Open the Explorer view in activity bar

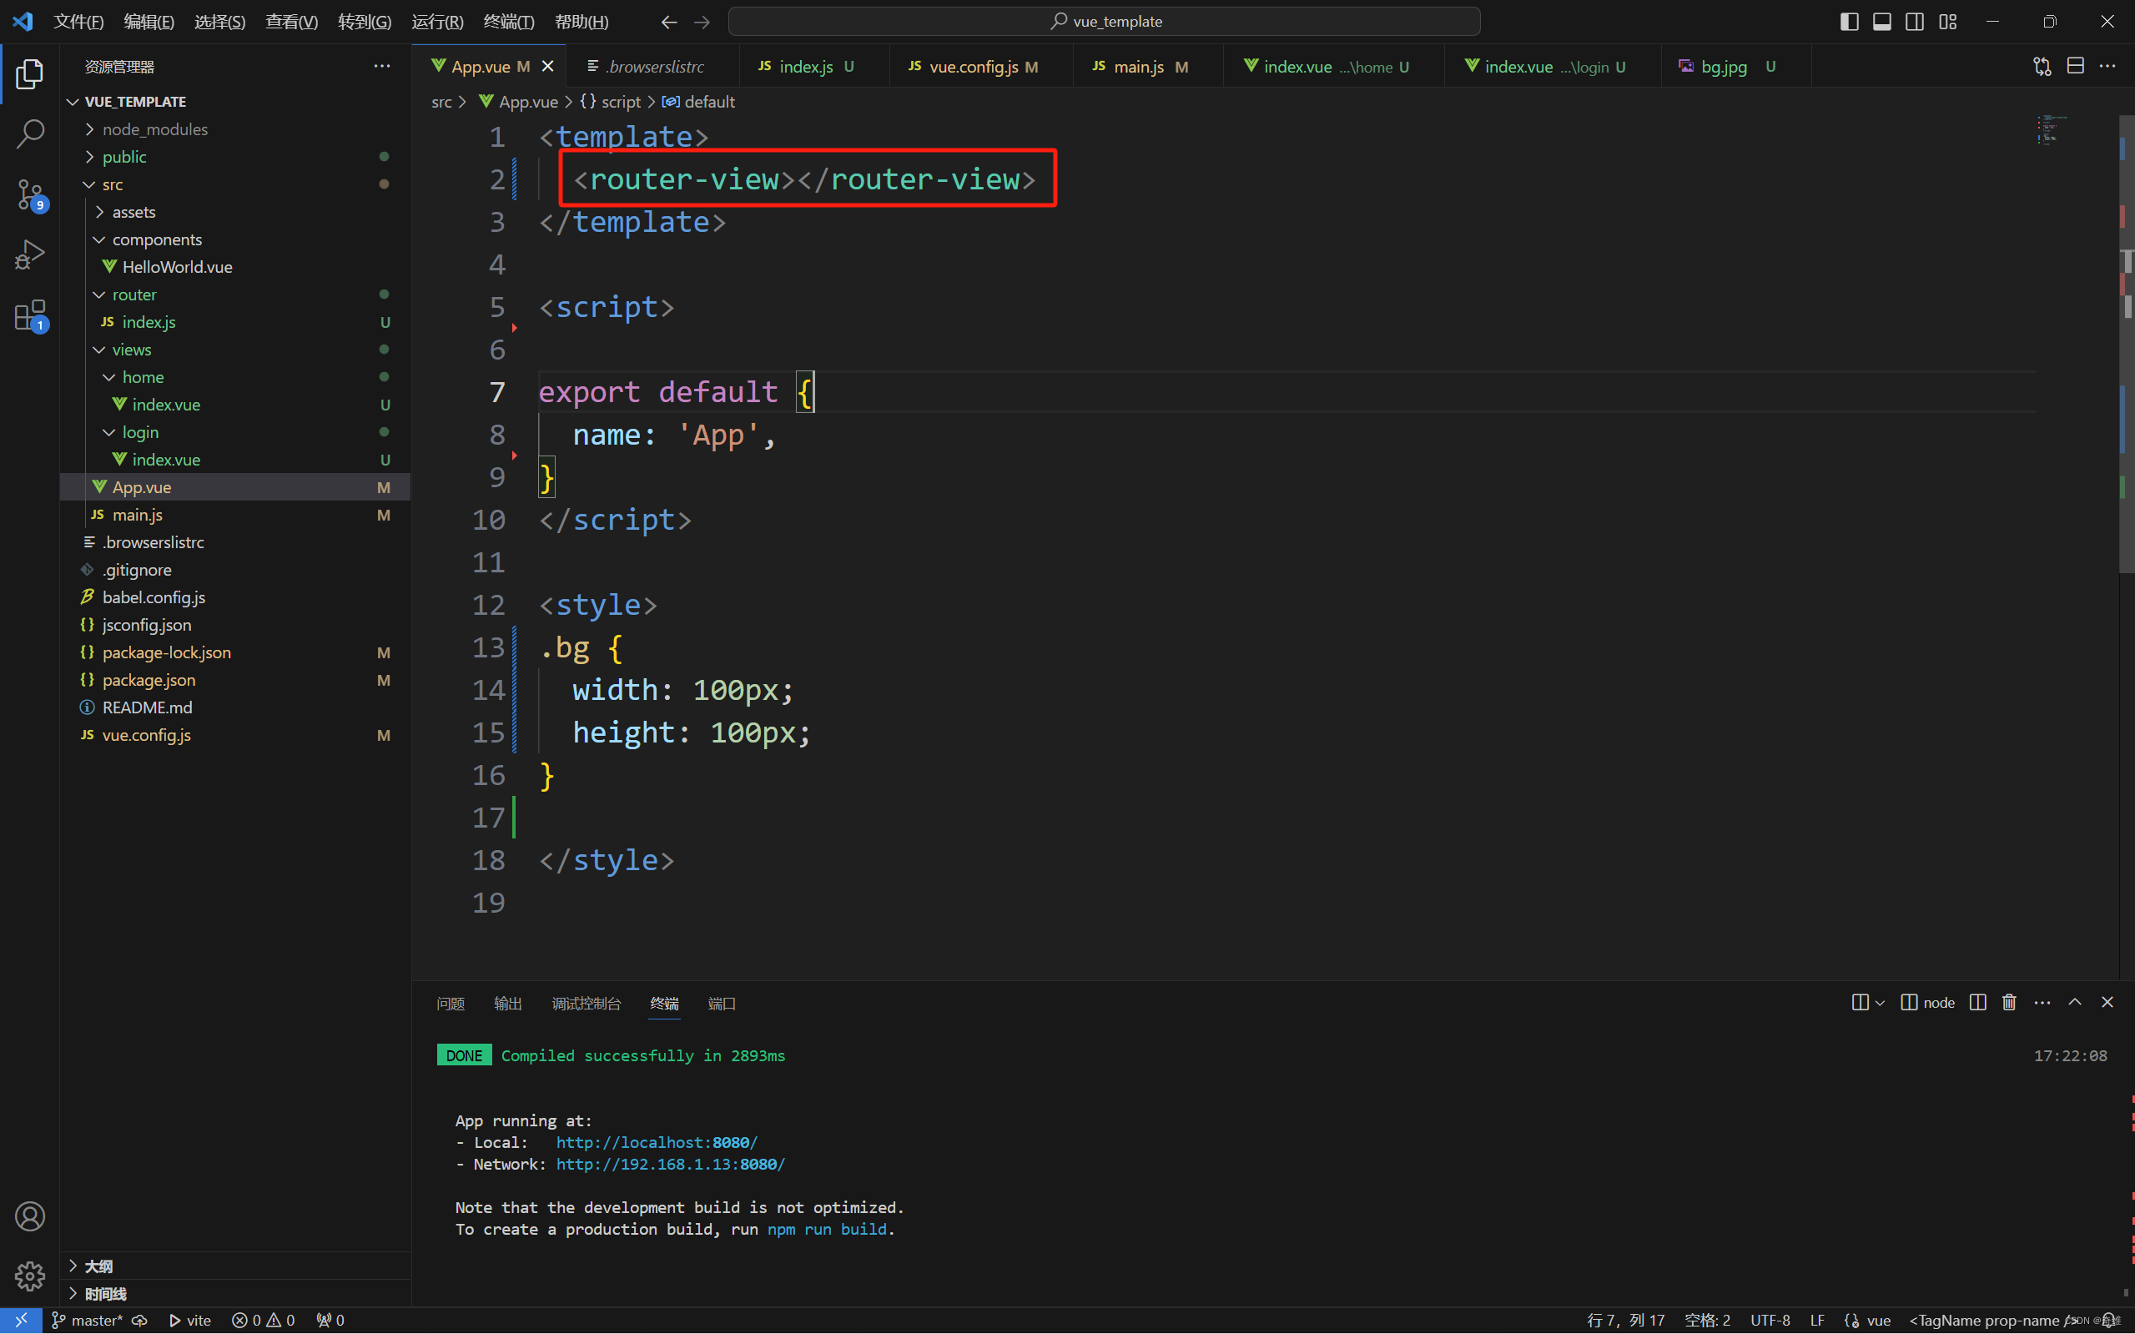click(29, 74)
